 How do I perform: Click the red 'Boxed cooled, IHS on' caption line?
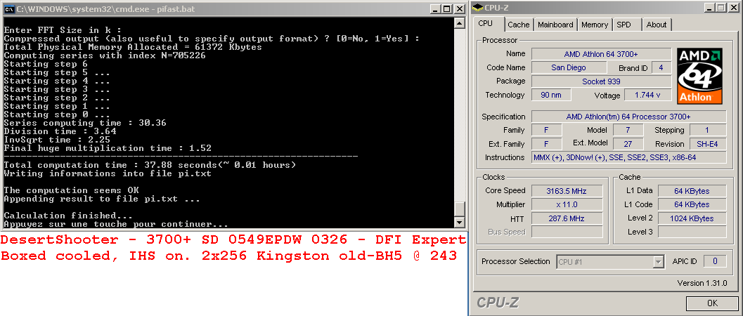(x=229, y=256)
